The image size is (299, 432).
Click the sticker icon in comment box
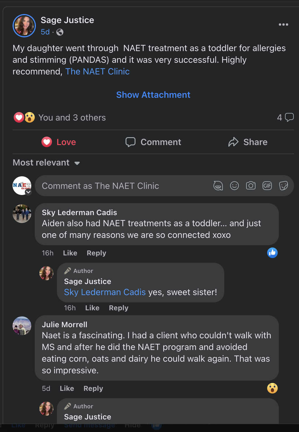click(x=284, y=186)
